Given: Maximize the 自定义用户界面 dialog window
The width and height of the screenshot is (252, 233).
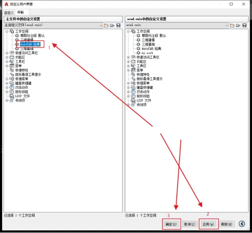Looking at the screenshot, I should pos(231,4).
